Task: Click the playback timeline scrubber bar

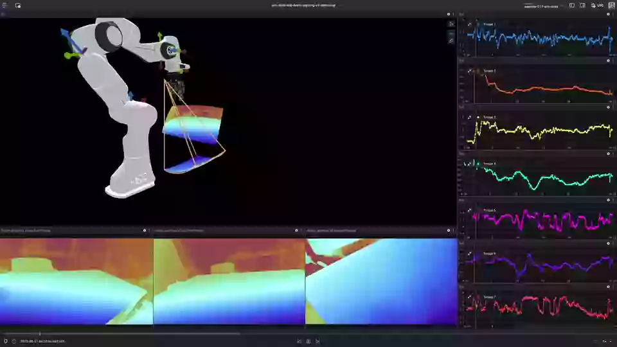Action: pos(129,334)
